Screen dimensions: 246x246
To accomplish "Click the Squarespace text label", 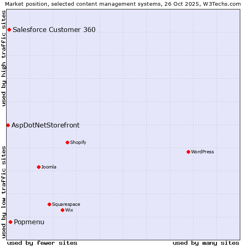I will click(66, 204).
